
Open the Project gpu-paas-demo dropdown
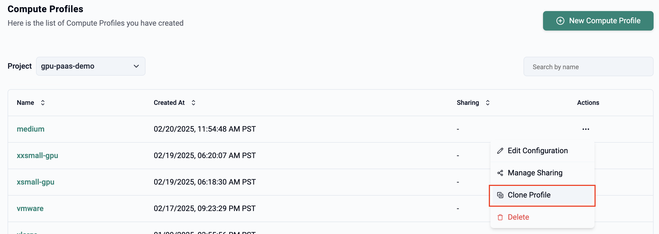click(91, 66)
